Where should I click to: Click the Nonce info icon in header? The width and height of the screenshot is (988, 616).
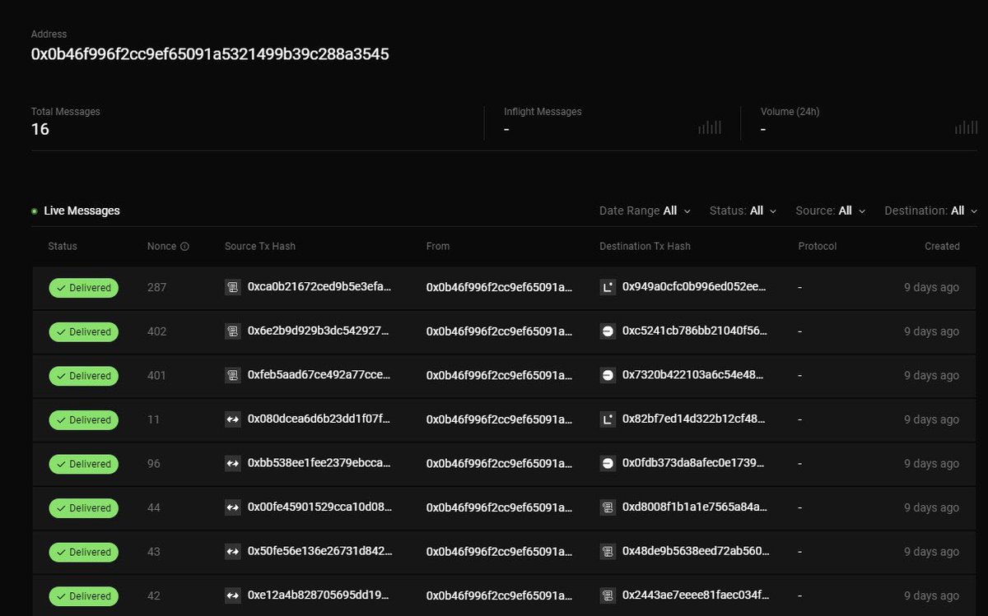(185, 246)
